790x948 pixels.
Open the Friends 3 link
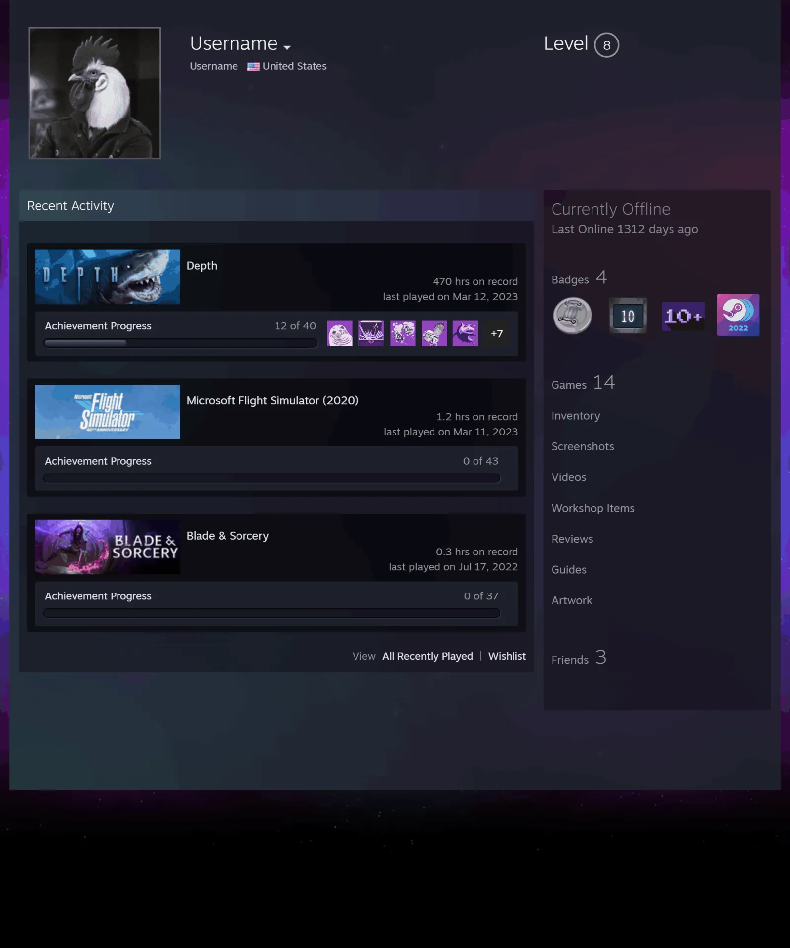[x=579, y=658]
